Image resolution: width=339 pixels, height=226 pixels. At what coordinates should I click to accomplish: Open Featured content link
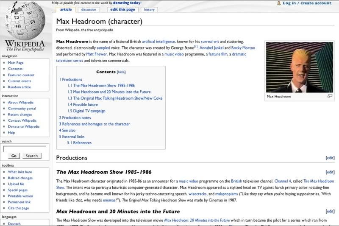[21, 75]
